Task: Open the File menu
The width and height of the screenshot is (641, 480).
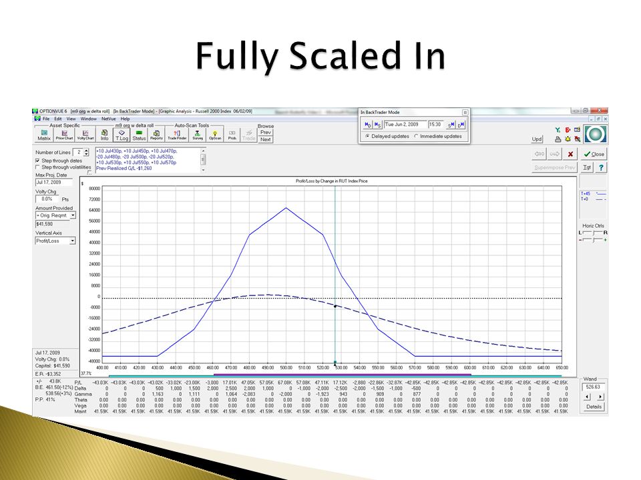Action: coord(46,119)
